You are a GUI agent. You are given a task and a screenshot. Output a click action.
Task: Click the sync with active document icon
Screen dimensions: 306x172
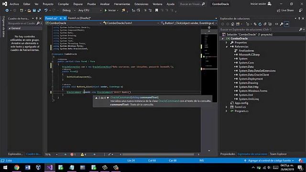point(255,24)
